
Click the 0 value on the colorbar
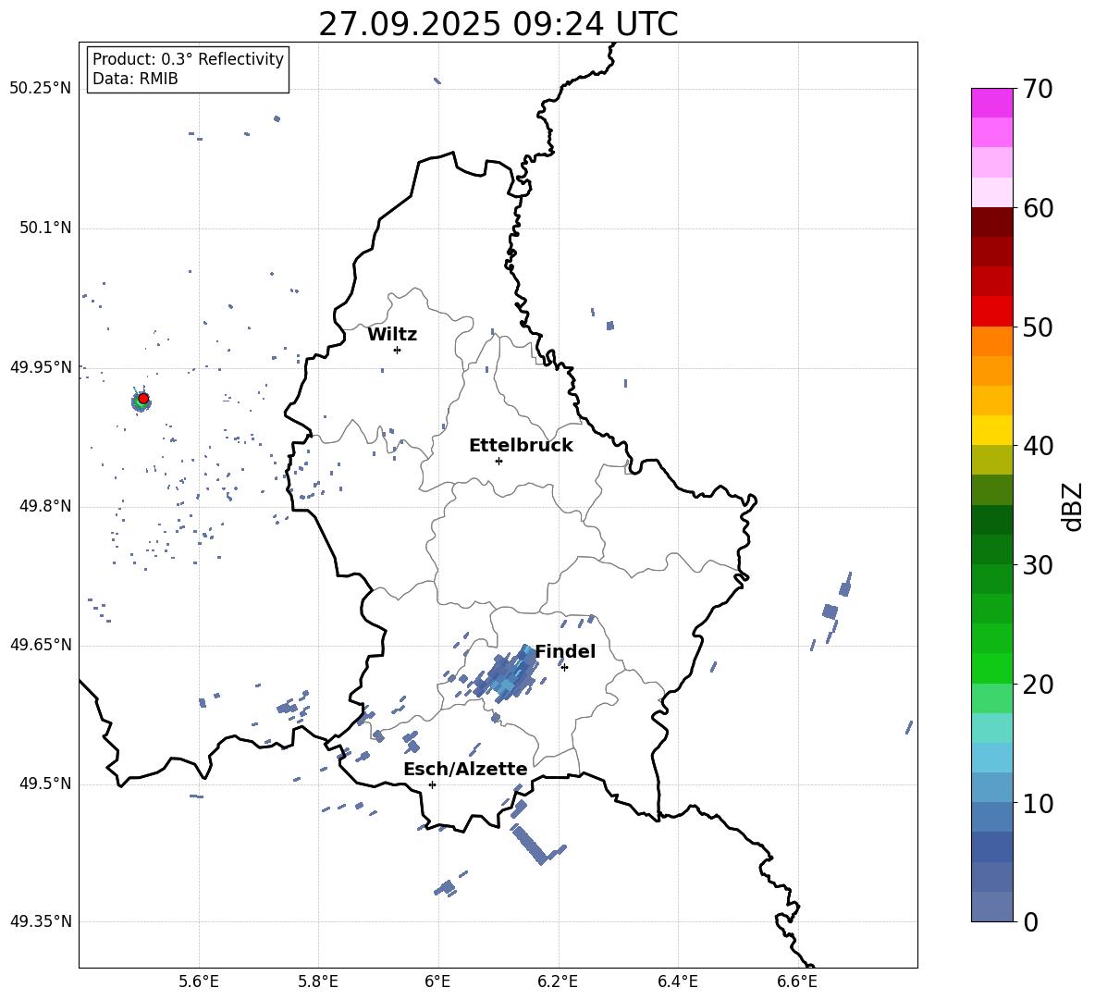click(1030, 922)
